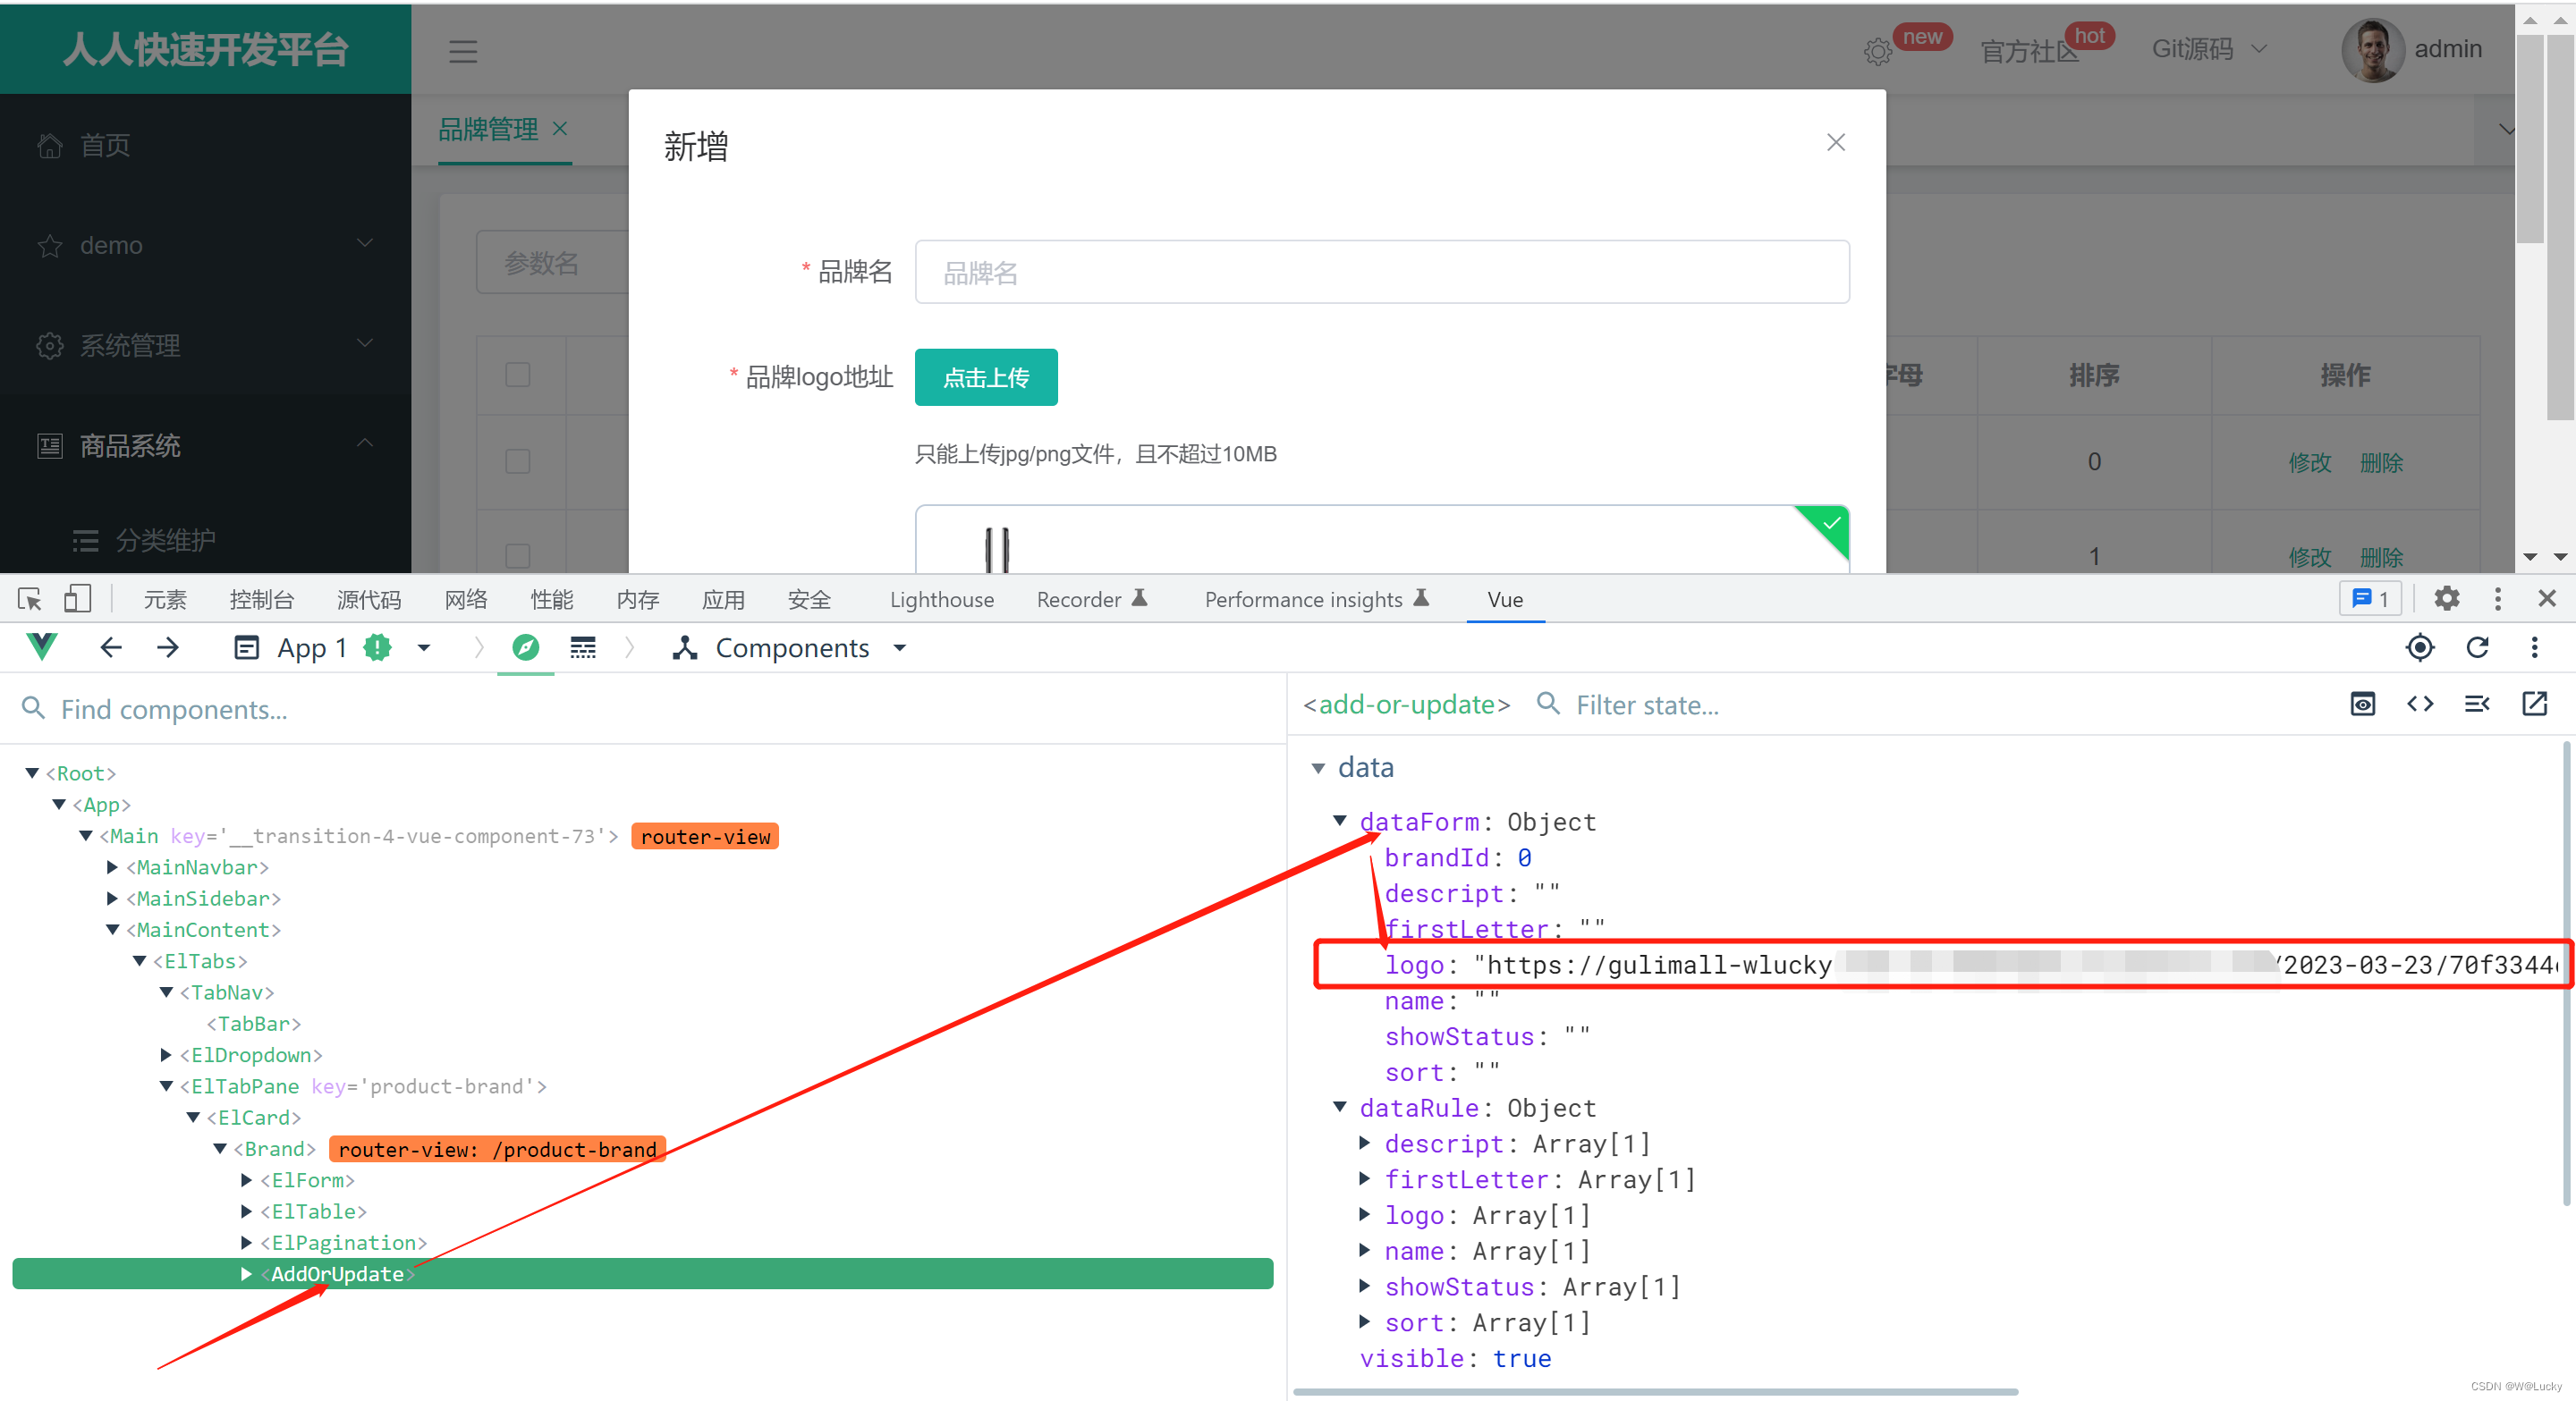Switch to the Lighthouse tab
2576x1401 pixels.
(x=941, y=600)
